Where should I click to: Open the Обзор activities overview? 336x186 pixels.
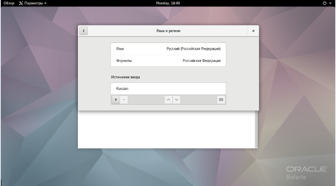tap(9, 3)
